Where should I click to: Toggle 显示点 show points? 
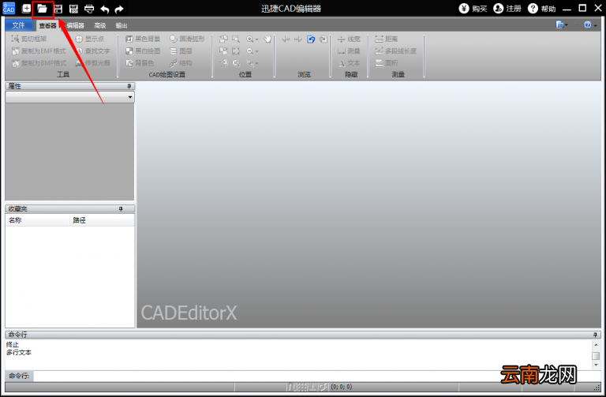tap(90, 39)
